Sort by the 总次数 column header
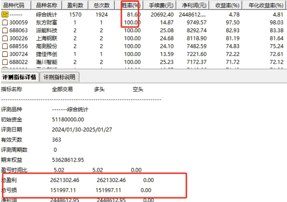 (x=102, y=5)
